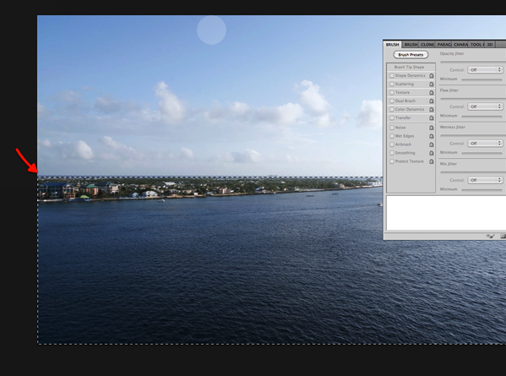Click the Minimum slider under Opacity Jitter
The image size is (506, 376).
click(x=482, y=79)
